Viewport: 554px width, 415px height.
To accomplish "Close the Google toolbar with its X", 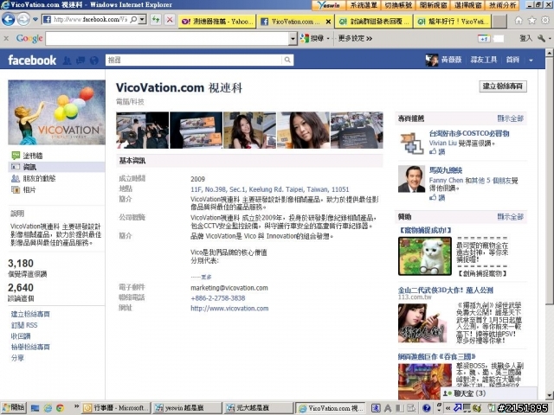I will (6, 38).
